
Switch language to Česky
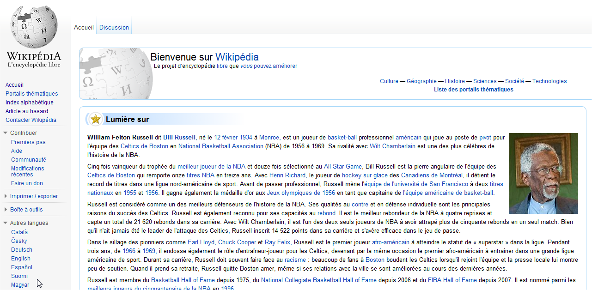[x=19, y=241]
